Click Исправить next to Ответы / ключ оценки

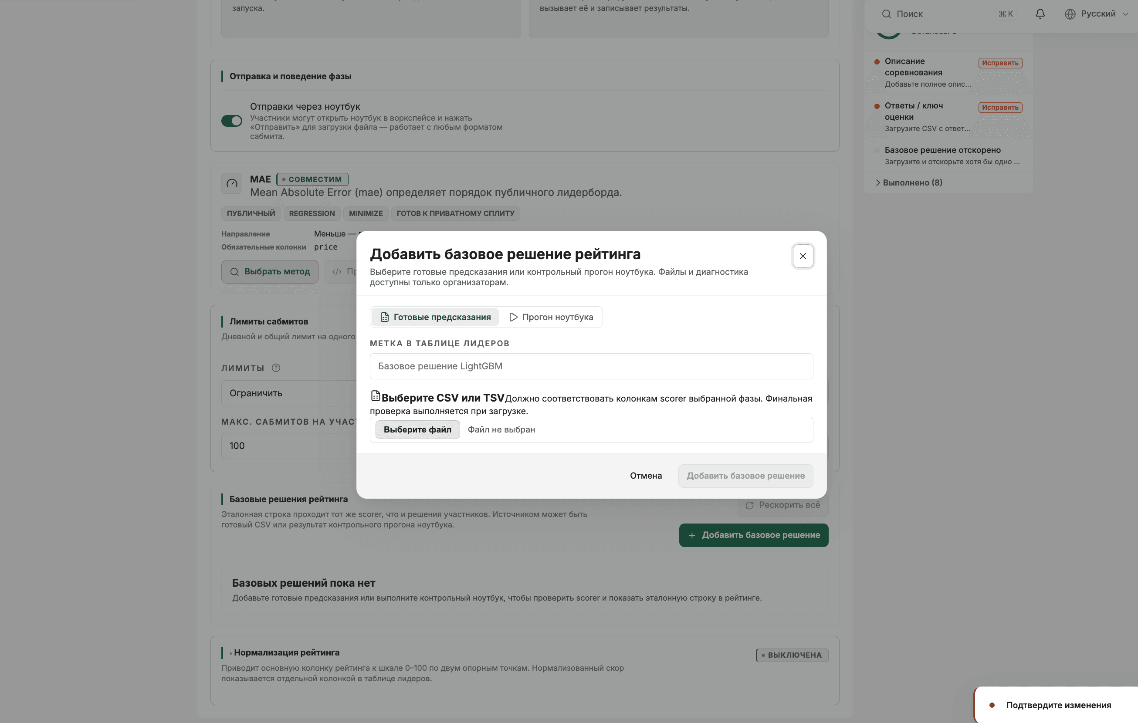tap(1000, 107)
